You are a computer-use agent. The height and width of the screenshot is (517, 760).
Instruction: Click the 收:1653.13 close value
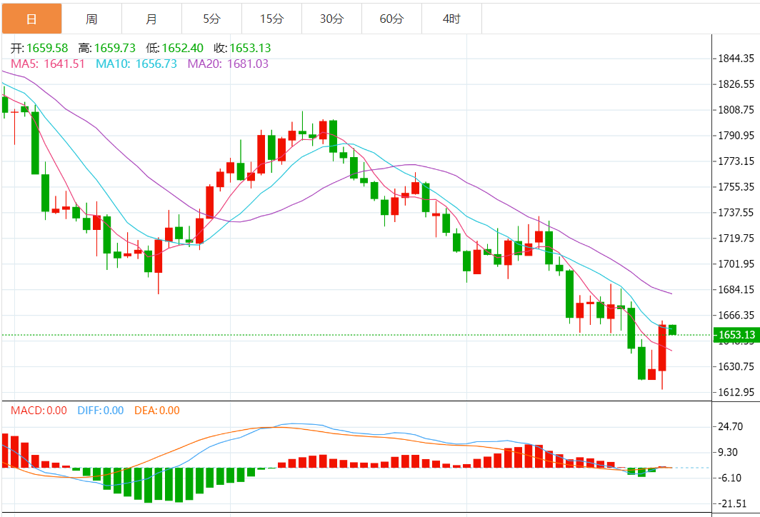pyautogui.click(x=242, y=48)
